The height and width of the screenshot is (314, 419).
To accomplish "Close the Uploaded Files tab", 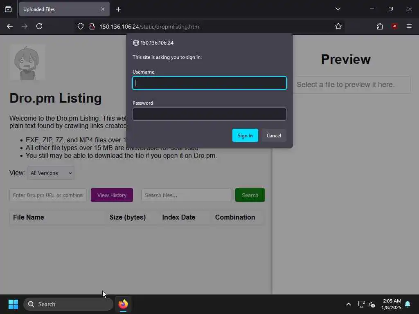I will click(103, 9).
